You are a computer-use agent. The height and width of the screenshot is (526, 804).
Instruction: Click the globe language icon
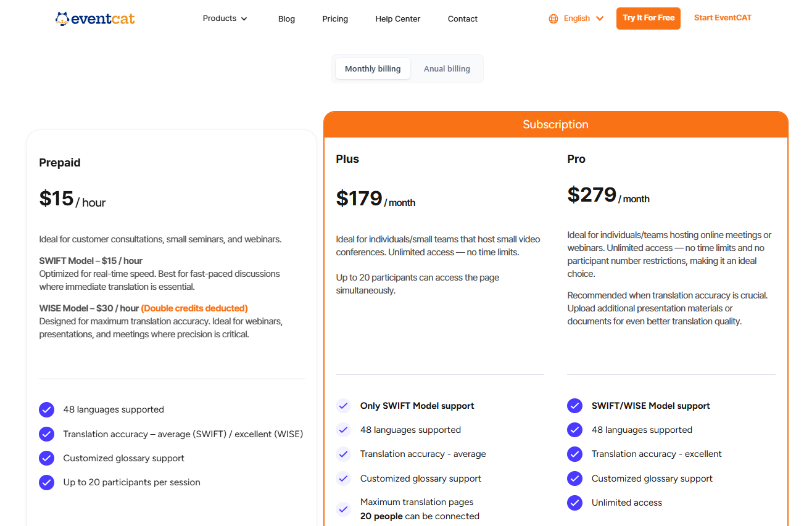(x=553, y=18)
